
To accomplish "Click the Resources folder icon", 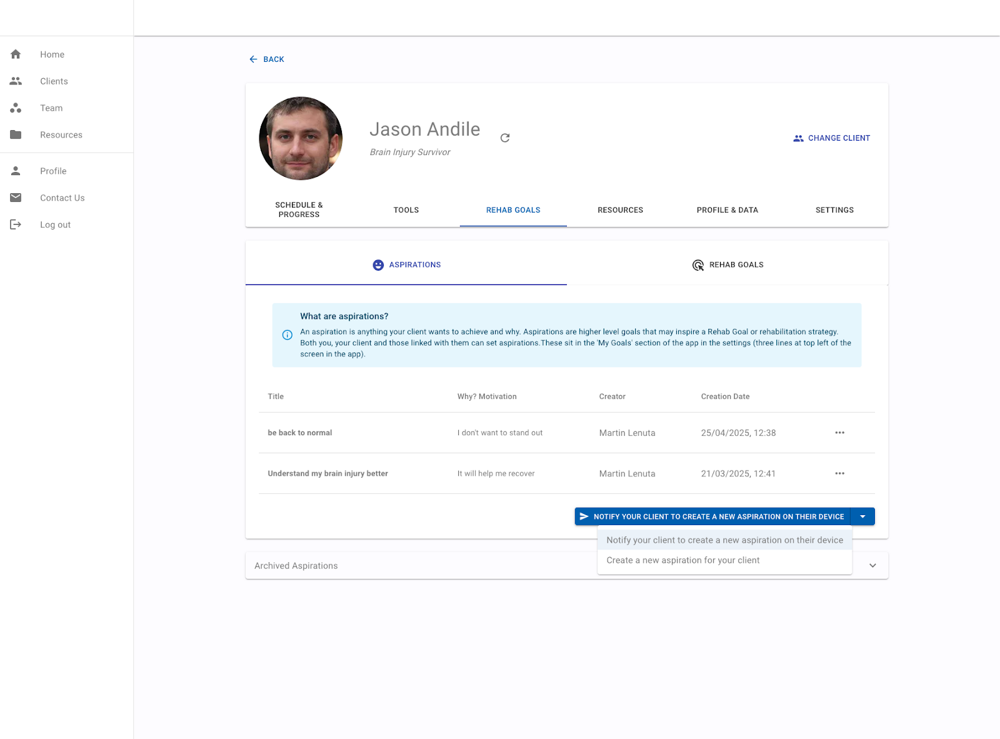I will [16, 135].
